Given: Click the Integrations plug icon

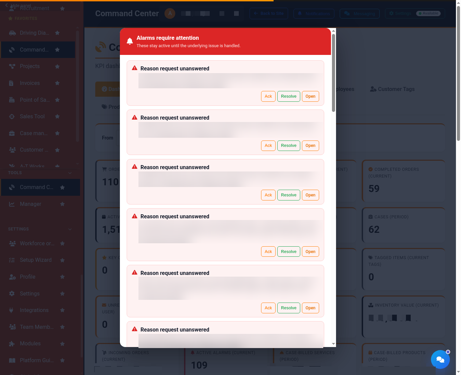Looking at the screenshot, I should 11,310.
